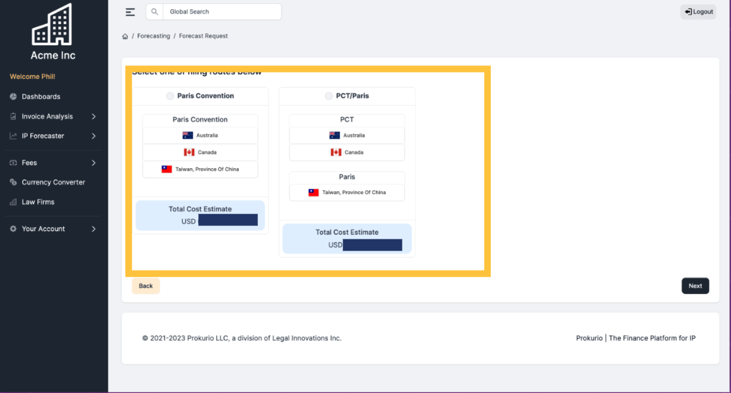Go to Forecasting breadcrumb link
The image size is (731, 393).
(153, 36)
